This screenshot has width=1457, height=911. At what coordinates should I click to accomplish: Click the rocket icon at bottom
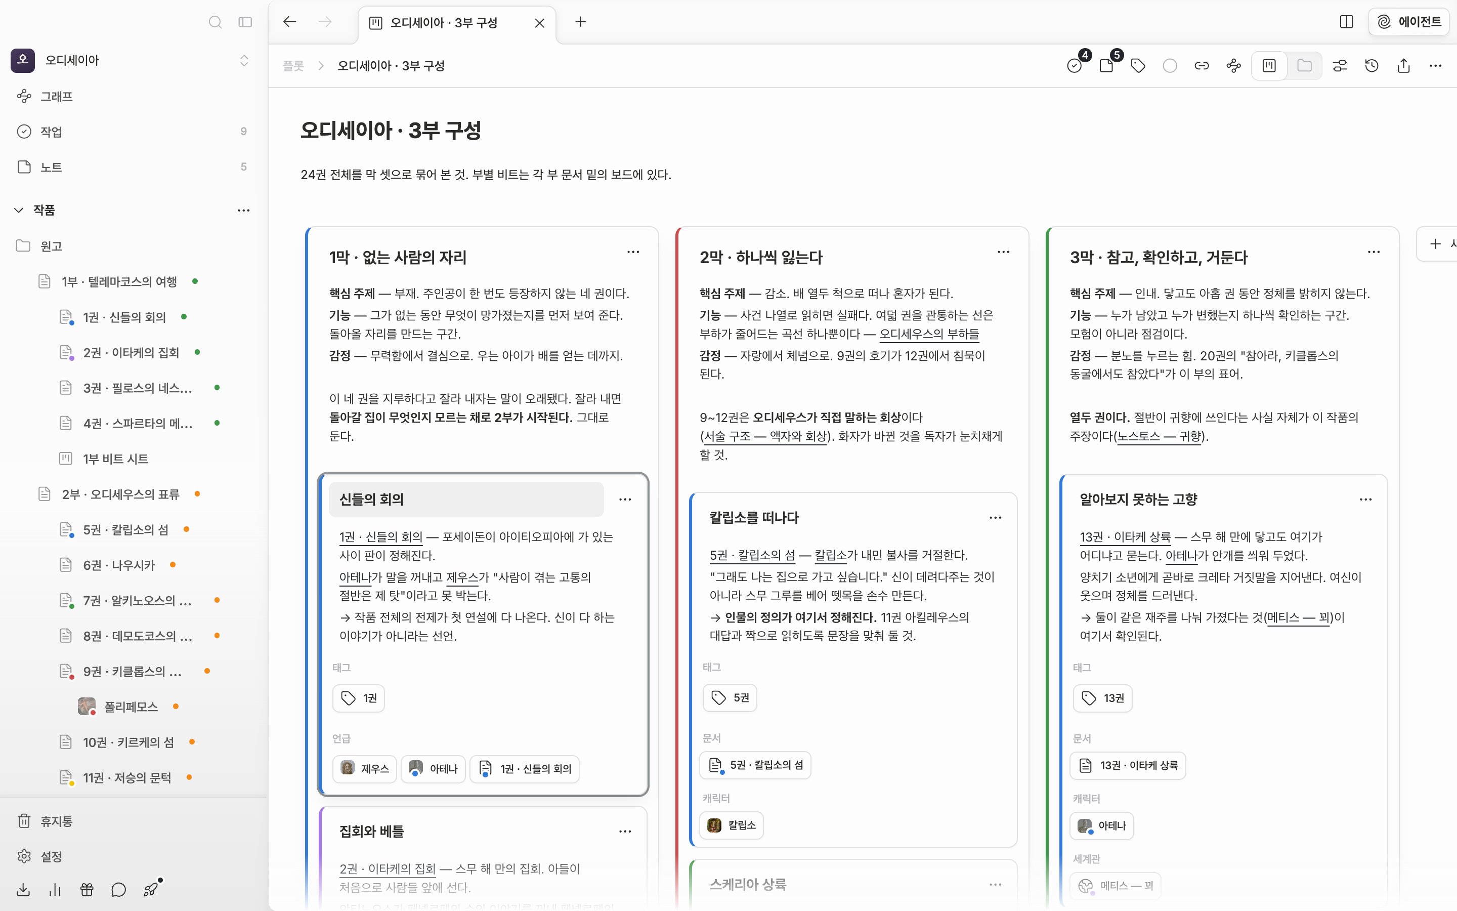click(151, 889)
